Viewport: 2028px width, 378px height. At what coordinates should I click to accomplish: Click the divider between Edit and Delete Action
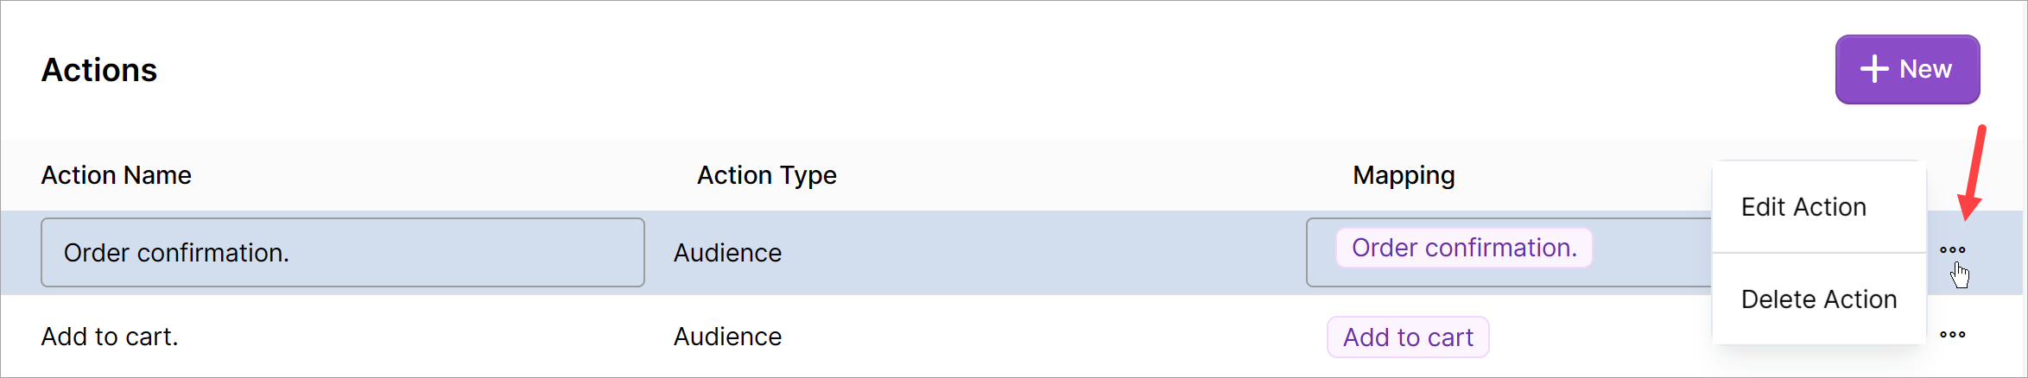pos(1818,253)
